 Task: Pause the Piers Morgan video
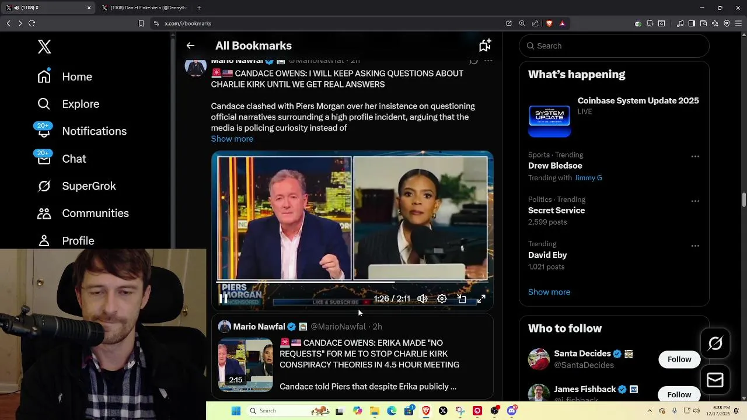tap(223, 299)
